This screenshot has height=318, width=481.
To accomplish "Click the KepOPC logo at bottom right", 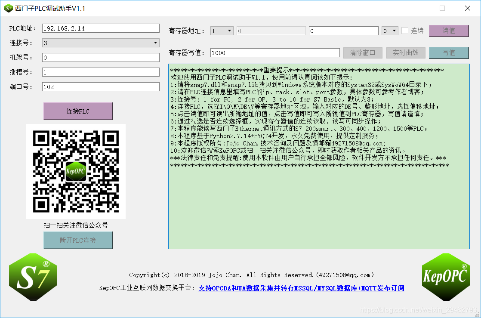I will 446,277.
